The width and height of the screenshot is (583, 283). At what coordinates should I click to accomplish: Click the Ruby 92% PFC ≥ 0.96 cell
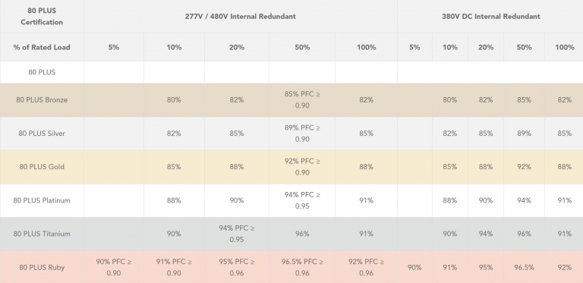click(366, 267)
